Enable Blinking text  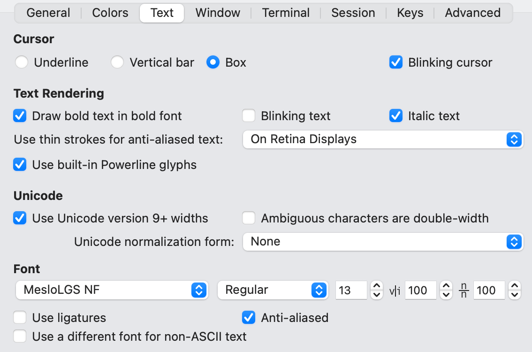pyautogui.click(x=249, y=115)
